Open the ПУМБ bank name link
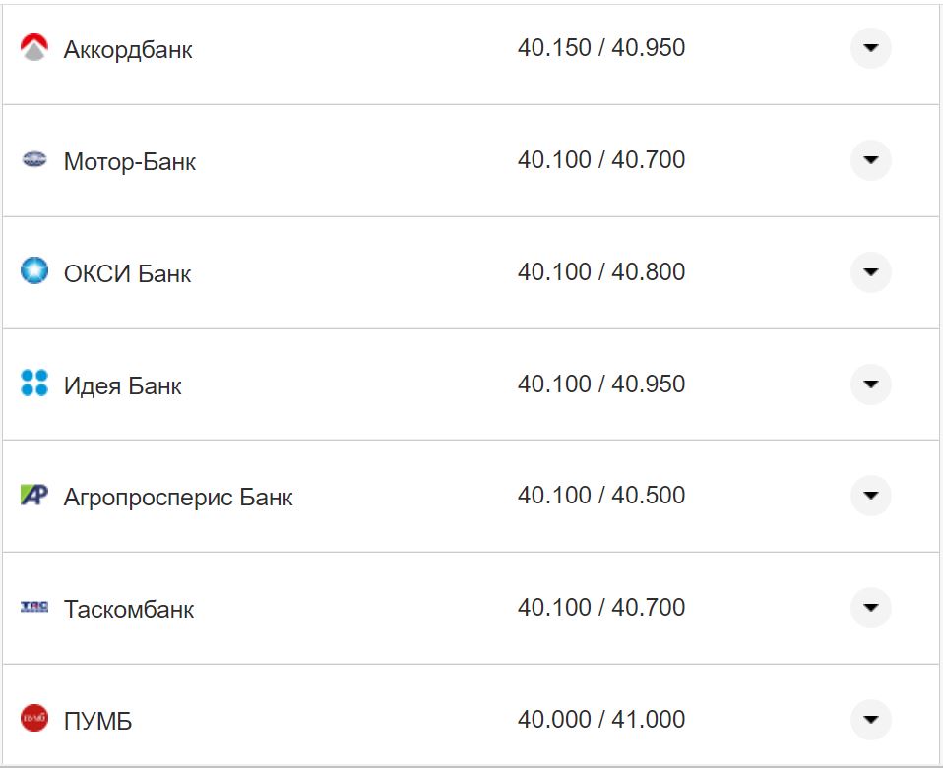 coord(97,722)
